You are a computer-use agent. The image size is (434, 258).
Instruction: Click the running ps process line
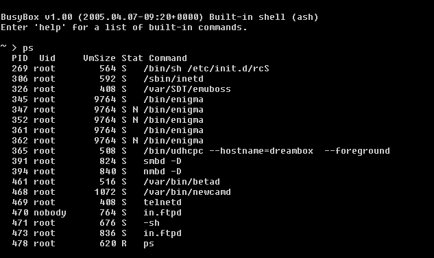[83, 244]
